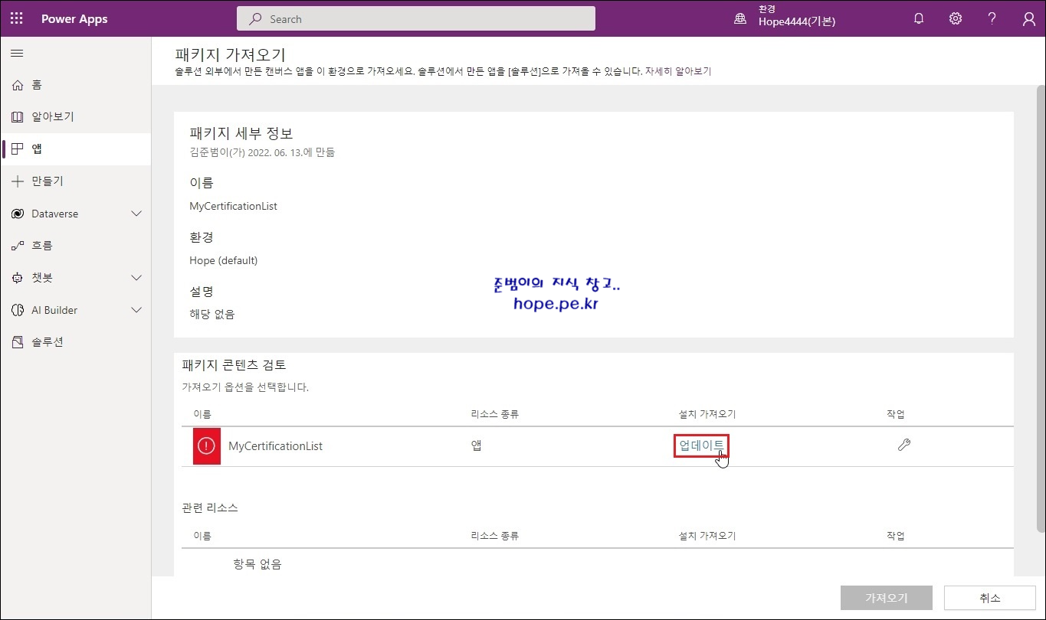1046x620 pixels.
Task: Click Hope (default) environment value
Action: [224, 260]
